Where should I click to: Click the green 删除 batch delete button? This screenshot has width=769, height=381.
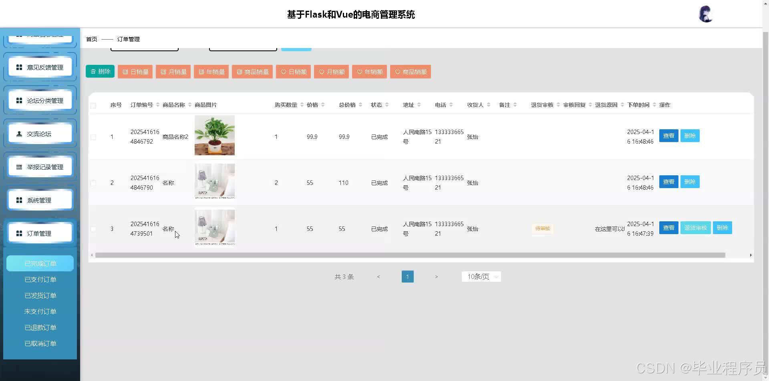tap(100, 71)
